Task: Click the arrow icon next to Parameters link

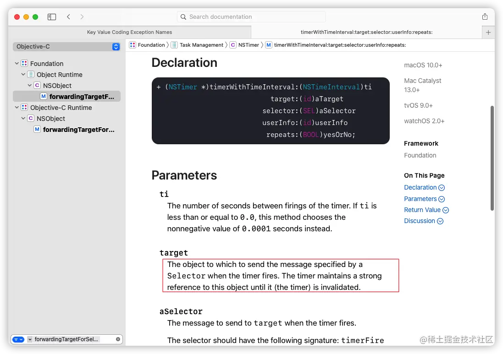Action: [x=442, y=199]
